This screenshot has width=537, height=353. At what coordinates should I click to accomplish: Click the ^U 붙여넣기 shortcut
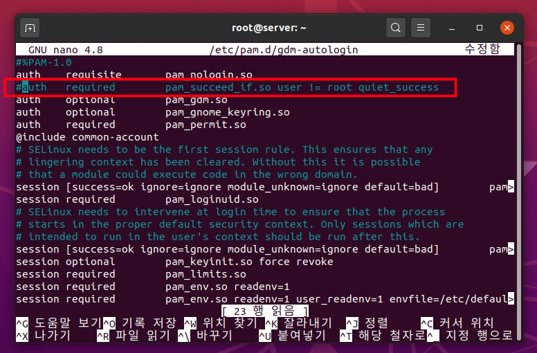(293, 336)
